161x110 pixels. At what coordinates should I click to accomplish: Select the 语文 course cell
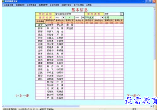pyautogui.click(x=40, y=25)
